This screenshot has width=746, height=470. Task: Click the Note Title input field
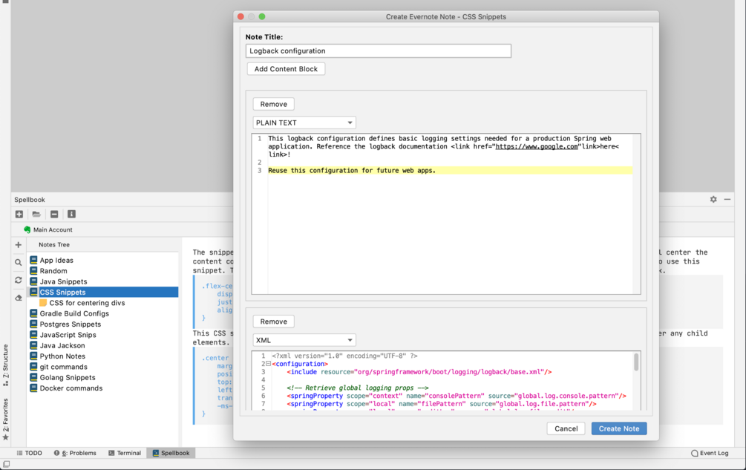[x=379, y=51]
